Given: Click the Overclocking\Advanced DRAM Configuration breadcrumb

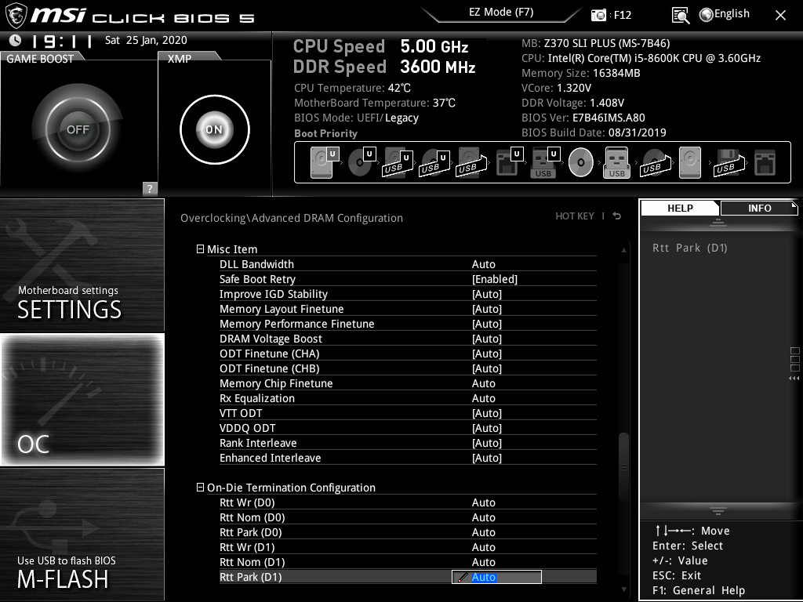Looking at the screenshot, I should click(292, 218).
